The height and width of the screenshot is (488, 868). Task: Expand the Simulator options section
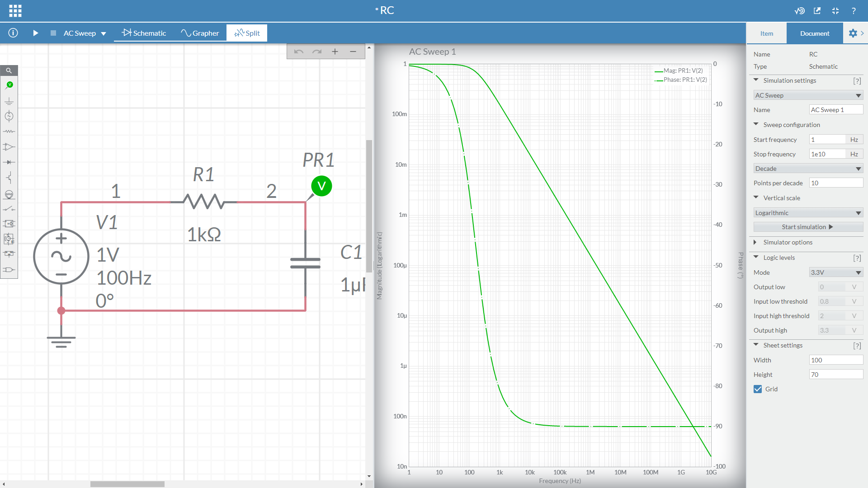pos(755,242)
